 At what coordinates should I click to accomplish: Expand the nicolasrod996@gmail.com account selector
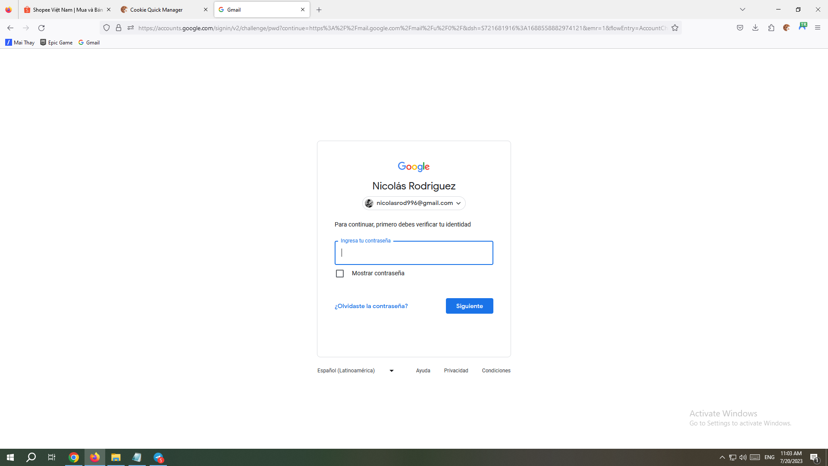414,203
